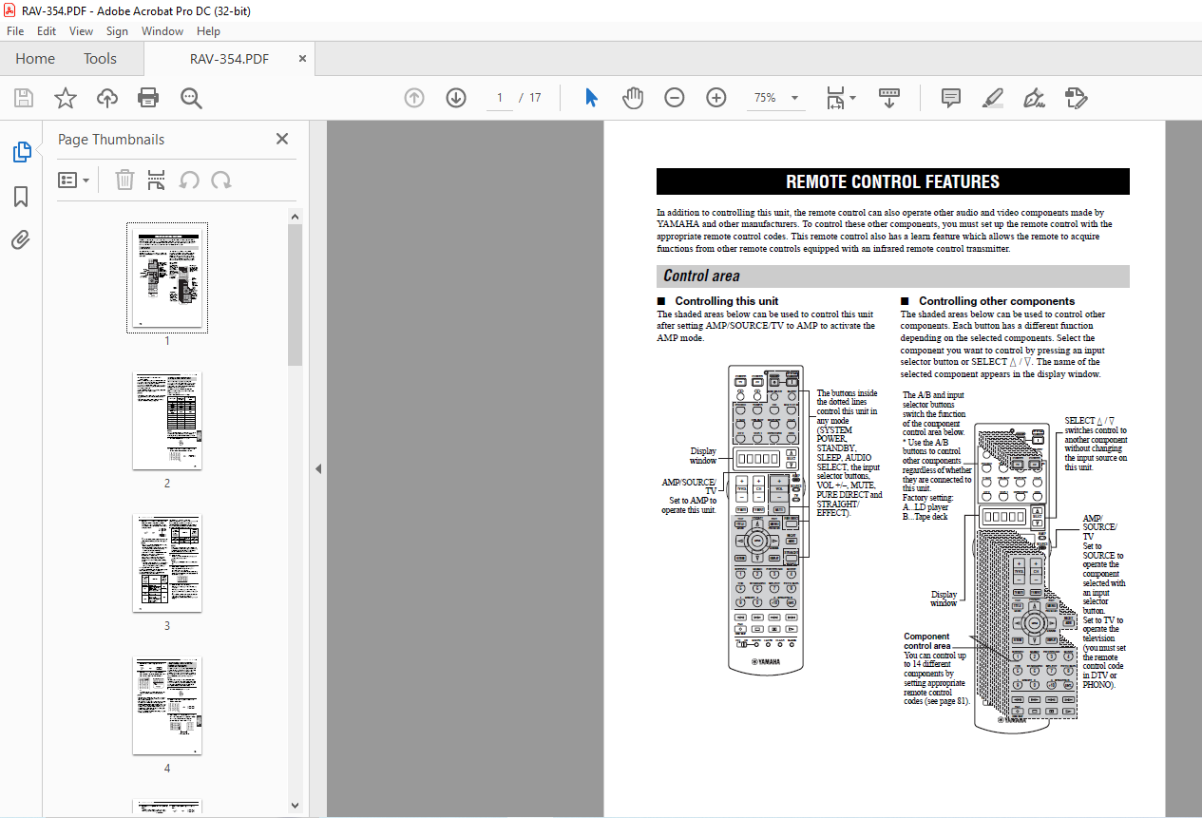The width and height of the screenshot is (1202, 818).
Task: Click the thumbnails panel scrollbar thumb
Action: point(295,295)
